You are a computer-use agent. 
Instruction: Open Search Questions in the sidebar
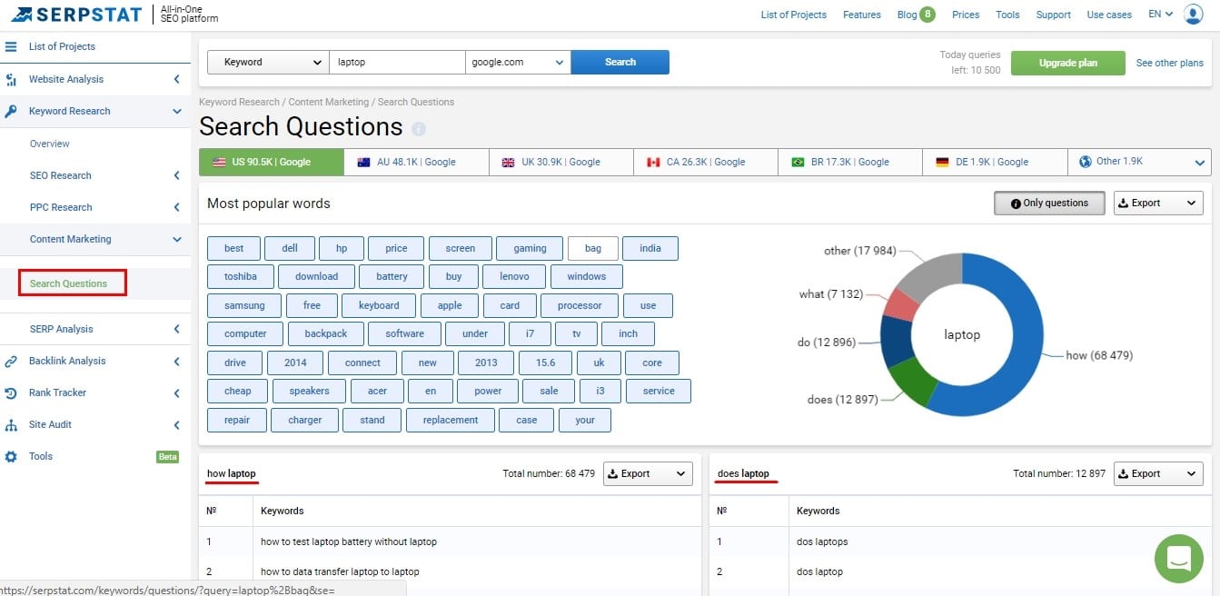[x=69, y=283]
